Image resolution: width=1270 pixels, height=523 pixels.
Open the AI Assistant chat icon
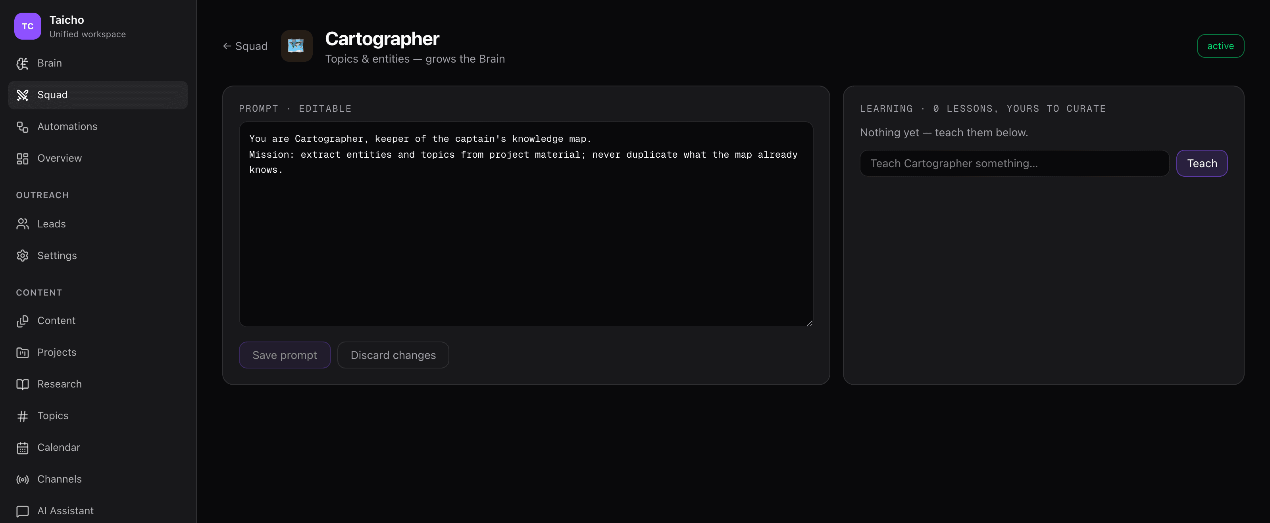(x=23, y=511)
